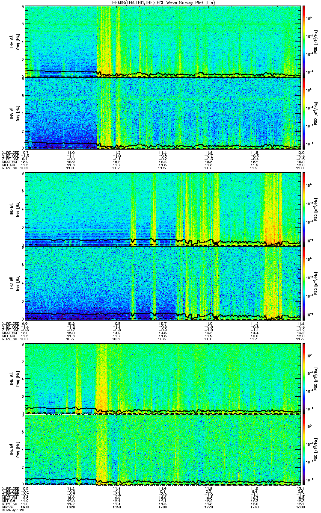
Task: Click the 8 Hz tick on THA B⊥ axis
Action: (23, 8)
